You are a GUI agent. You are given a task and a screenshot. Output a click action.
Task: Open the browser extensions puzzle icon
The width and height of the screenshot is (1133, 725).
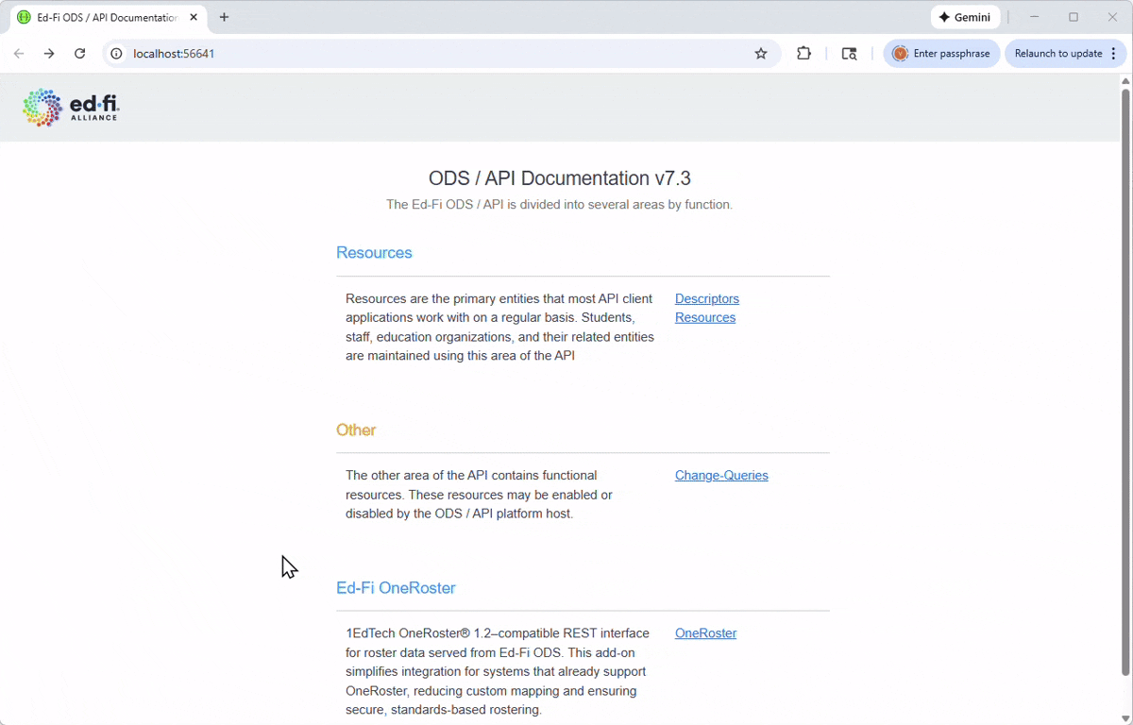click(803, 54)
